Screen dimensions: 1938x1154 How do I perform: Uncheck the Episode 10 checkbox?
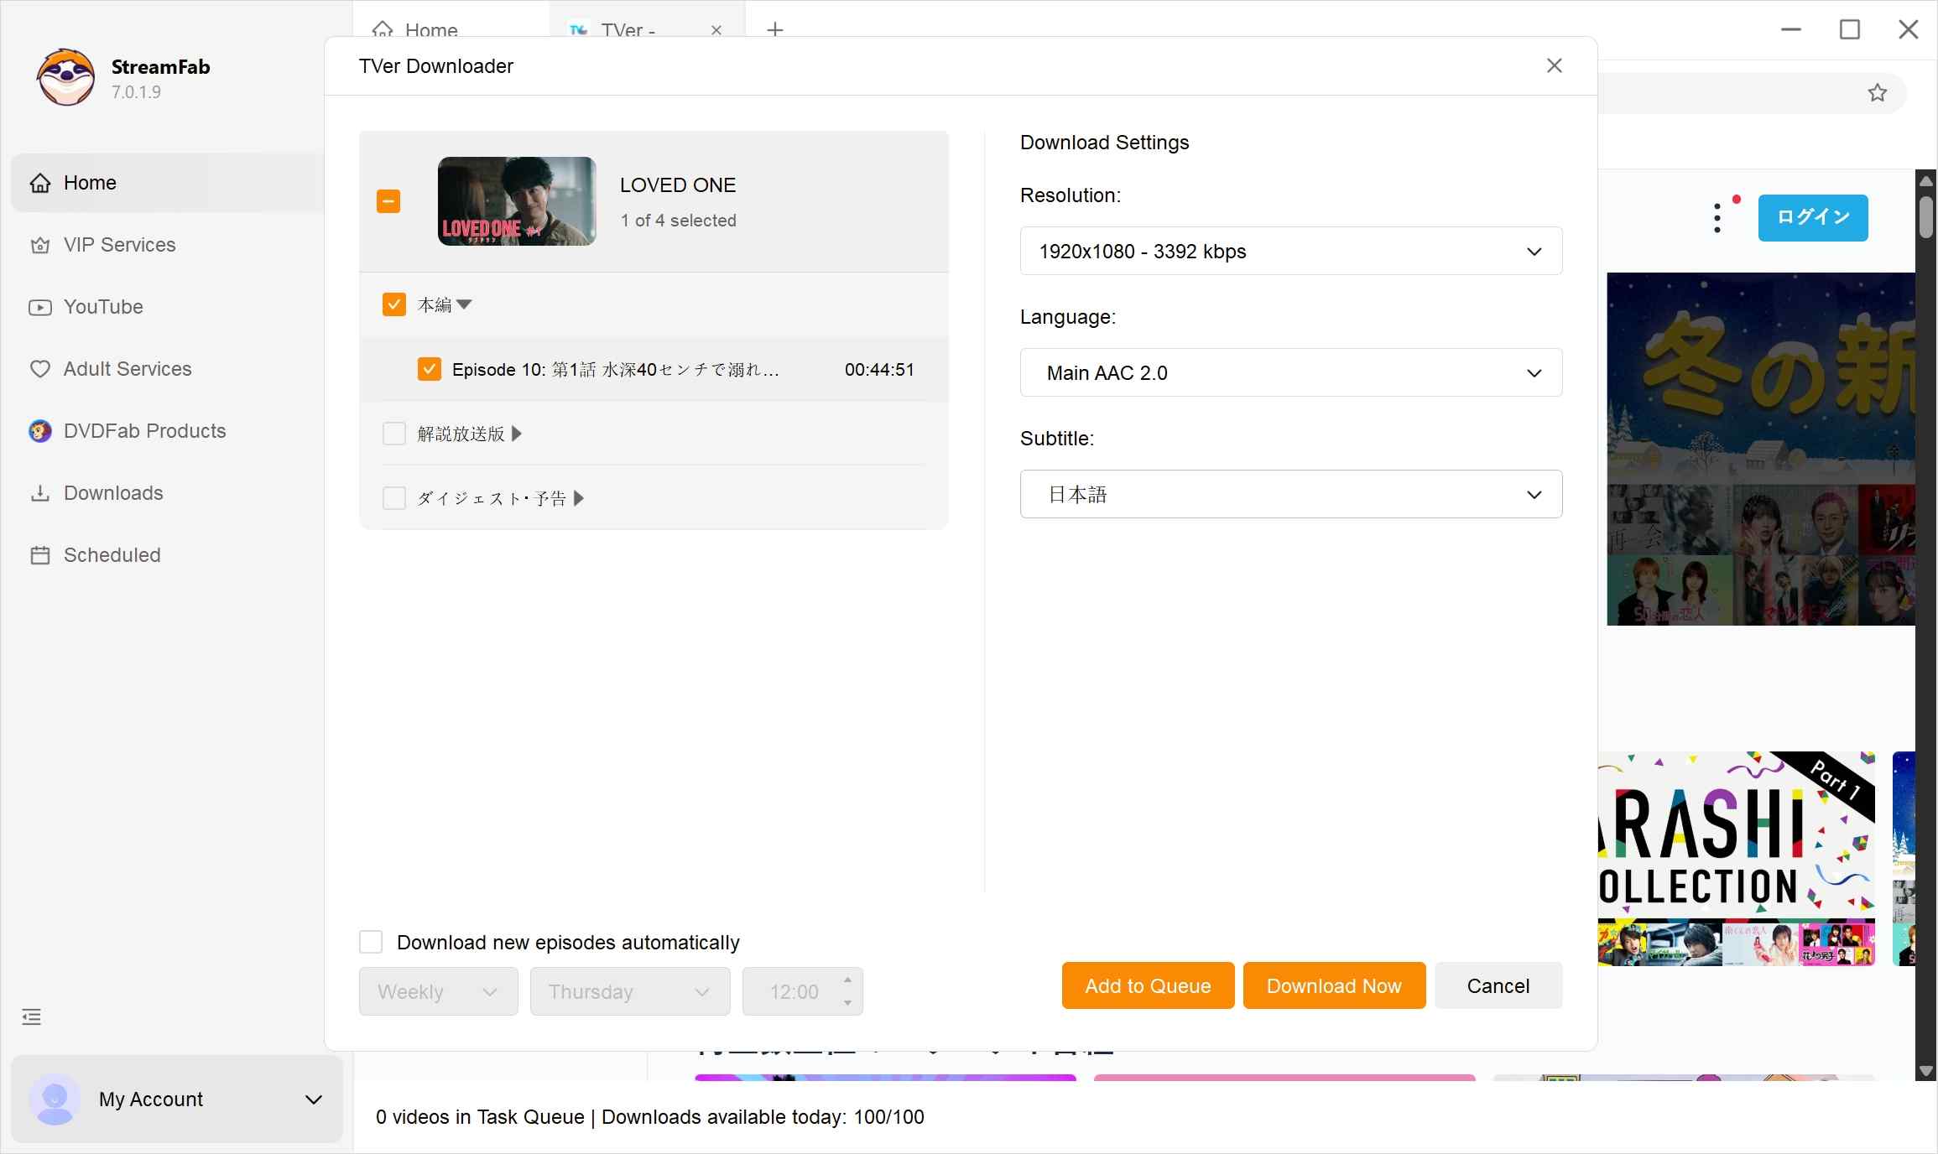point(430,369)
